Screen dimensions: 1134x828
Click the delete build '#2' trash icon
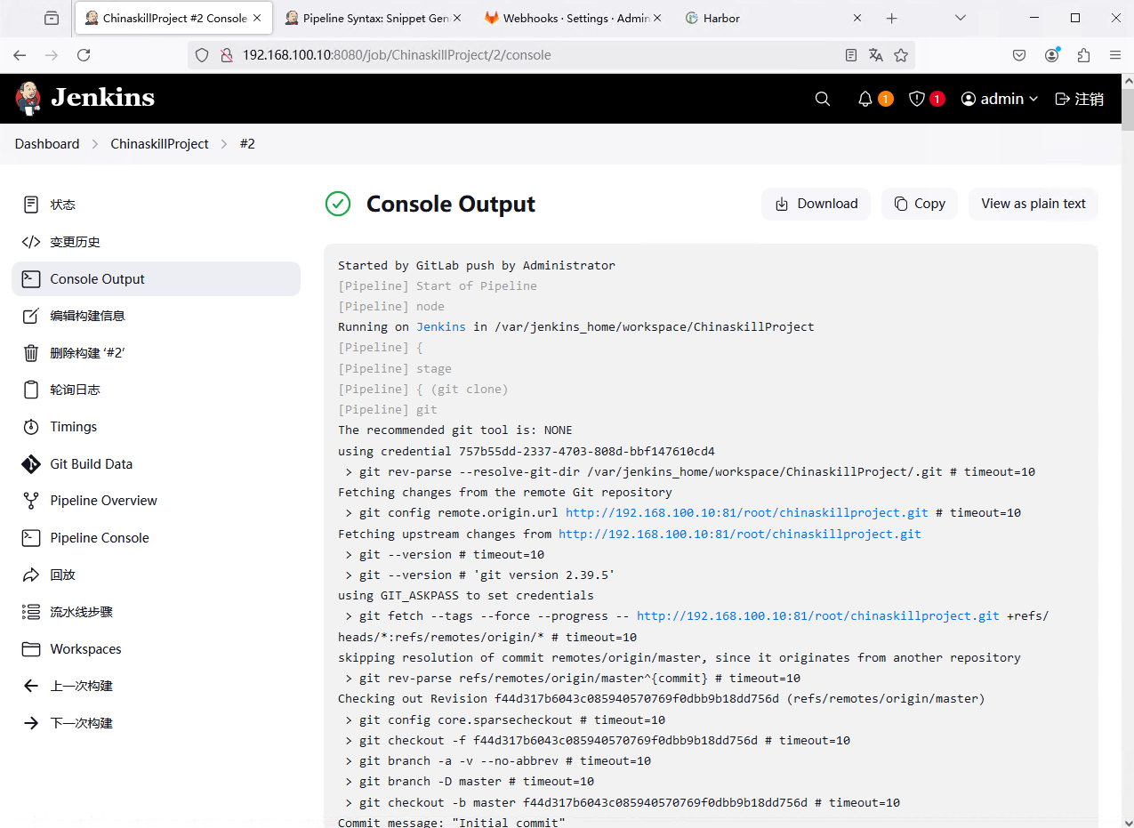31,353
